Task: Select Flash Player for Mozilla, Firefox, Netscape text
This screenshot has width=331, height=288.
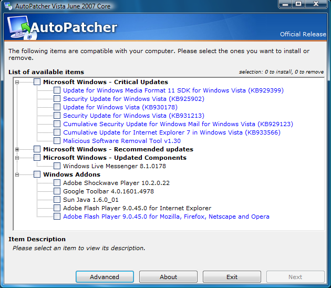Action: pyautogui.click(x=166, y=217)
